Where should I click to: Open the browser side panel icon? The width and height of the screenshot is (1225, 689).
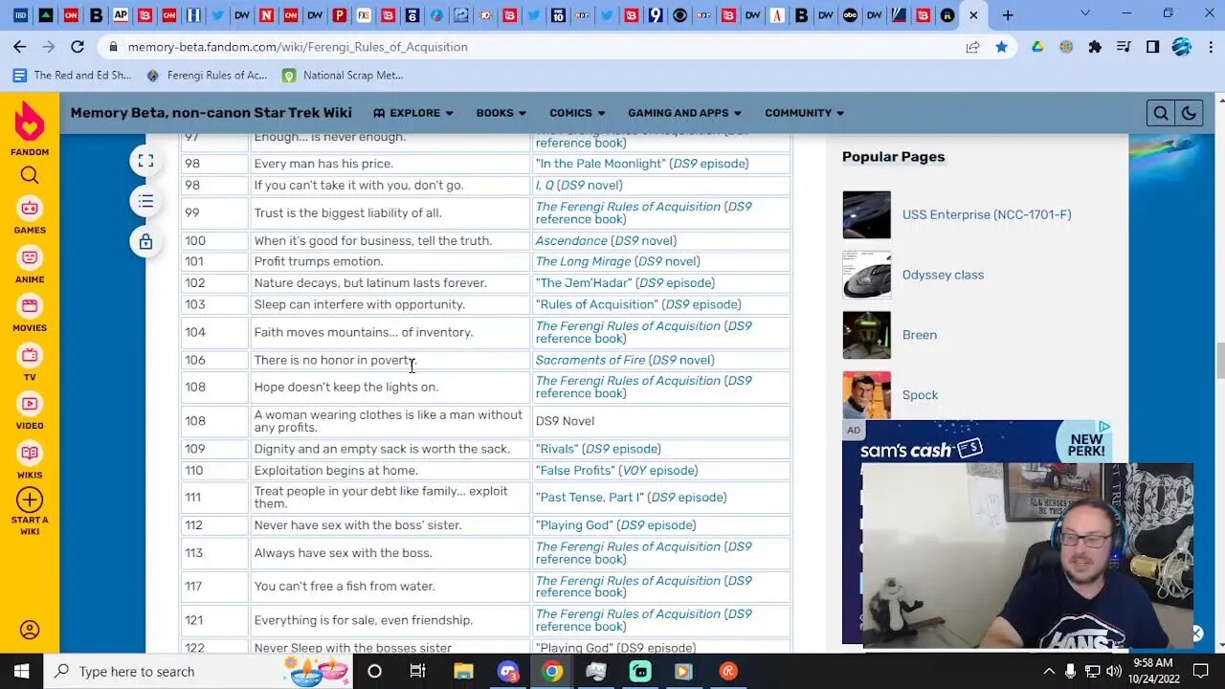coord(1152,46)
